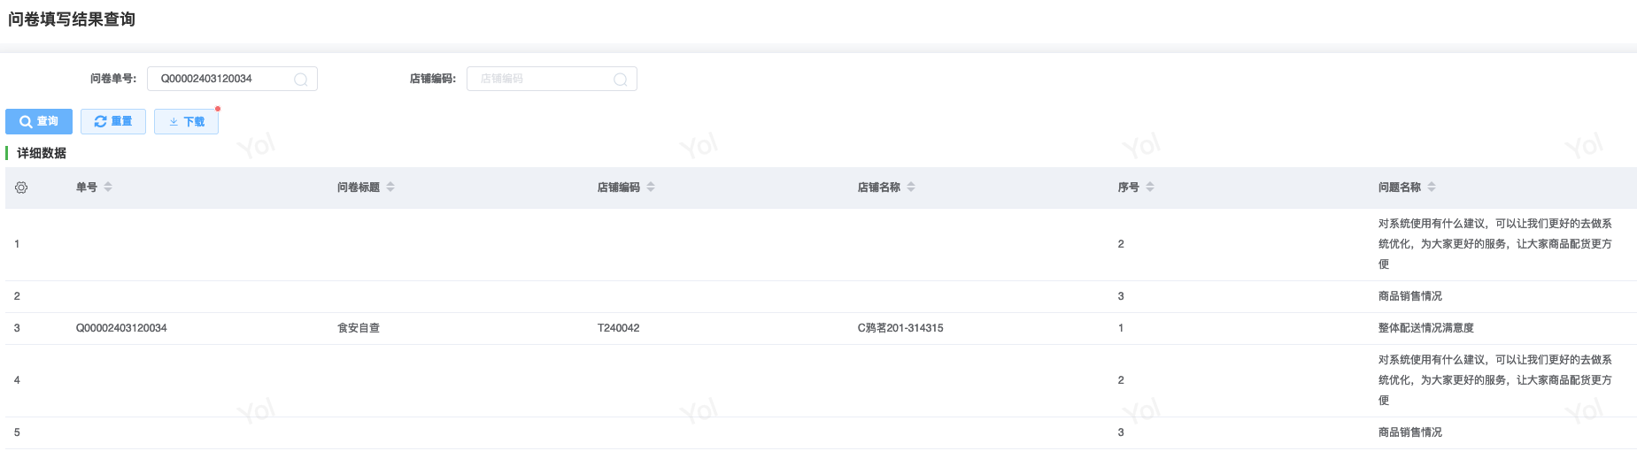Focus the 问卷单号 input field
The width and height of the screenshot is (1637, 474).
[x=232, y=79]
